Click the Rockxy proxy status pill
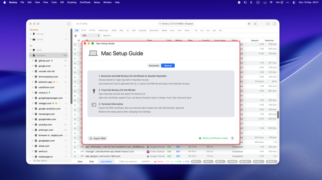 pyautogui.click(x=176, y=24)
